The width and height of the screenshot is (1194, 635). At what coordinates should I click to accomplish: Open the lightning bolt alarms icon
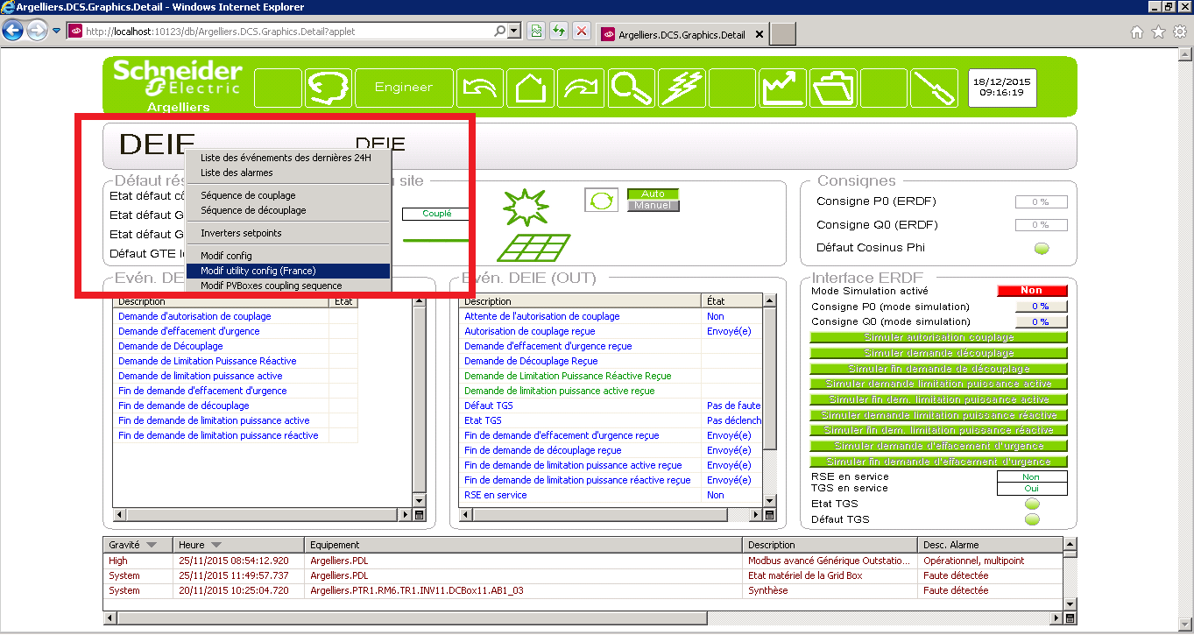(682, 88)
